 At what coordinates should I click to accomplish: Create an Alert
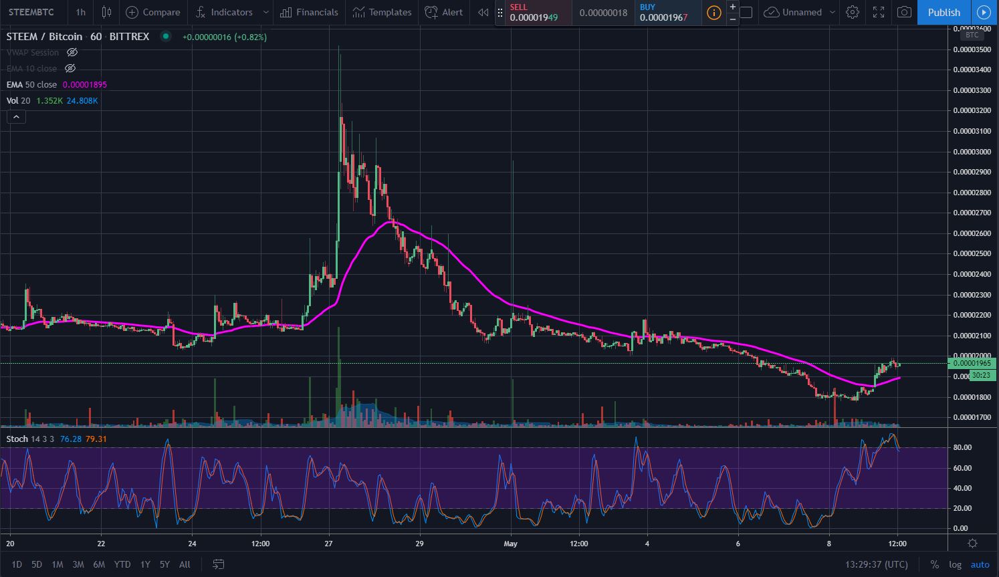click(x=444, y=12)
